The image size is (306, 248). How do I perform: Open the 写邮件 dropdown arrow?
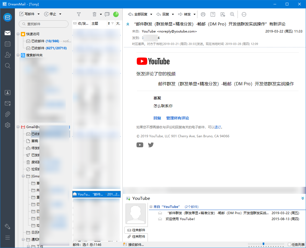pyautogui.click(x=39, y=14)
